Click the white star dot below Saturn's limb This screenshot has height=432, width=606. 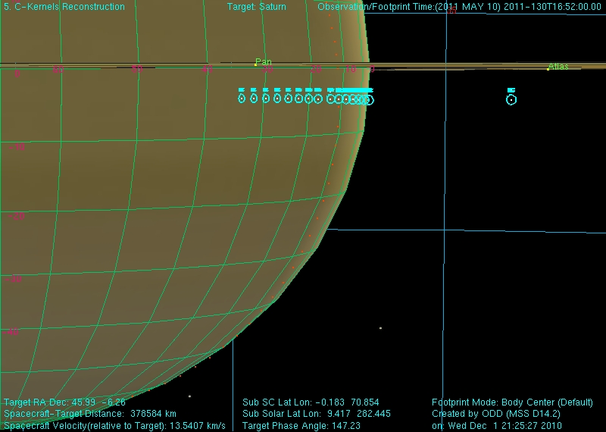click(x=380, y=328)
